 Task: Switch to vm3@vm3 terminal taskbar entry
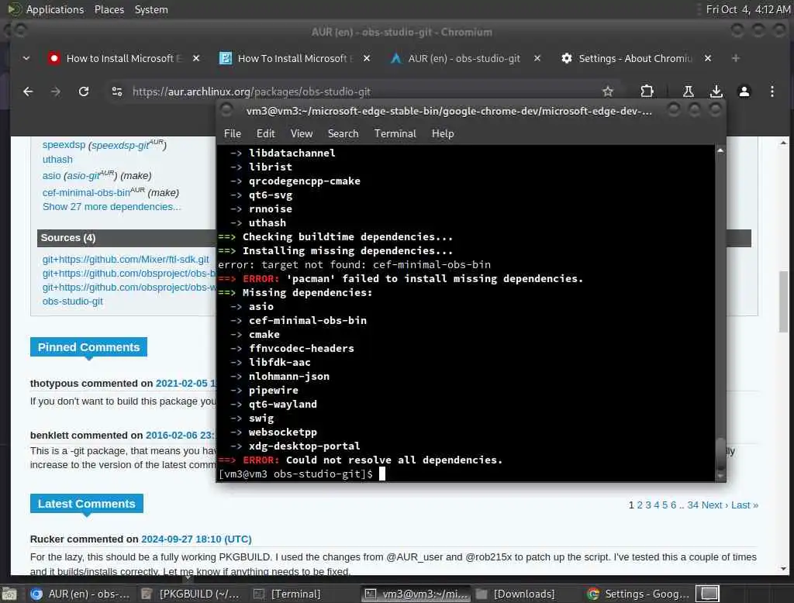(416, 594)
